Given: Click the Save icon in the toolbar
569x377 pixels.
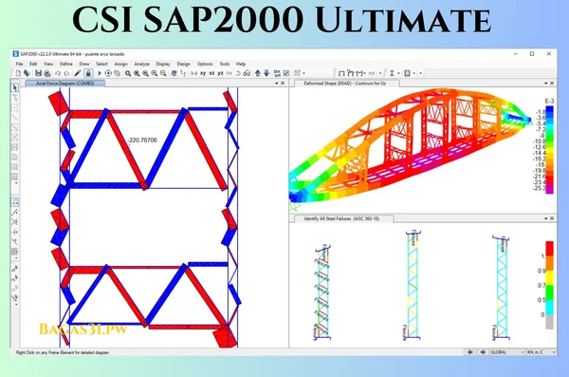Looking at the screenshot, I should (x=38, y=73).
